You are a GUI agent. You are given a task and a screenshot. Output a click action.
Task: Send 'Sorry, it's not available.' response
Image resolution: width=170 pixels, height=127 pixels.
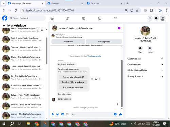click(x=73, y=87)
